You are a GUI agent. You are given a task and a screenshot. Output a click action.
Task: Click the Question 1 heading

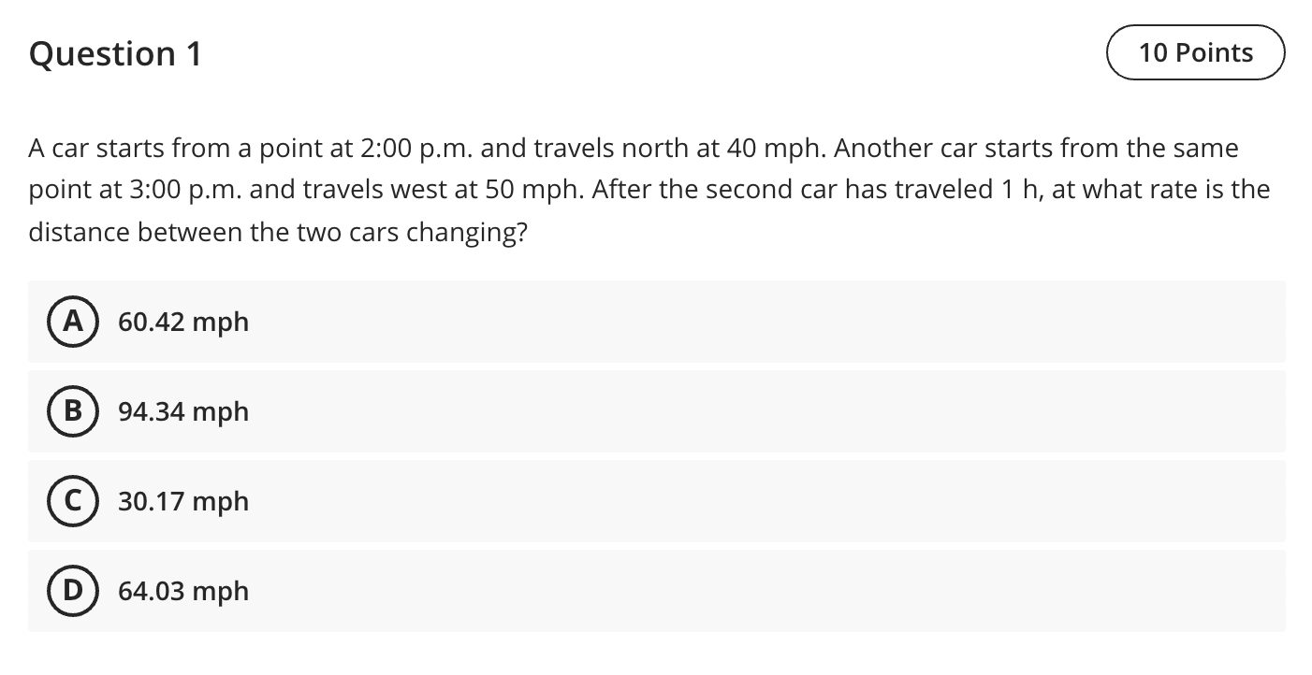[114, 53]
